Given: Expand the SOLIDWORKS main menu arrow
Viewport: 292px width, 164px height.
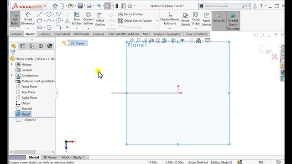Looking at the screenshot, I should pyautogui.click(x=45, y=6).
